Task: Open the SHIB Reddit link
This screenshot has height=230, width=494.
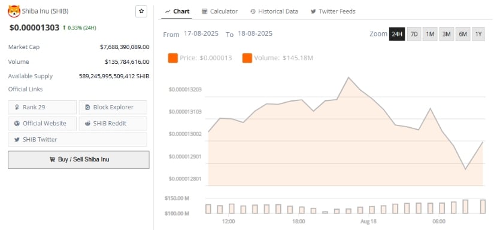Action: 113,124
